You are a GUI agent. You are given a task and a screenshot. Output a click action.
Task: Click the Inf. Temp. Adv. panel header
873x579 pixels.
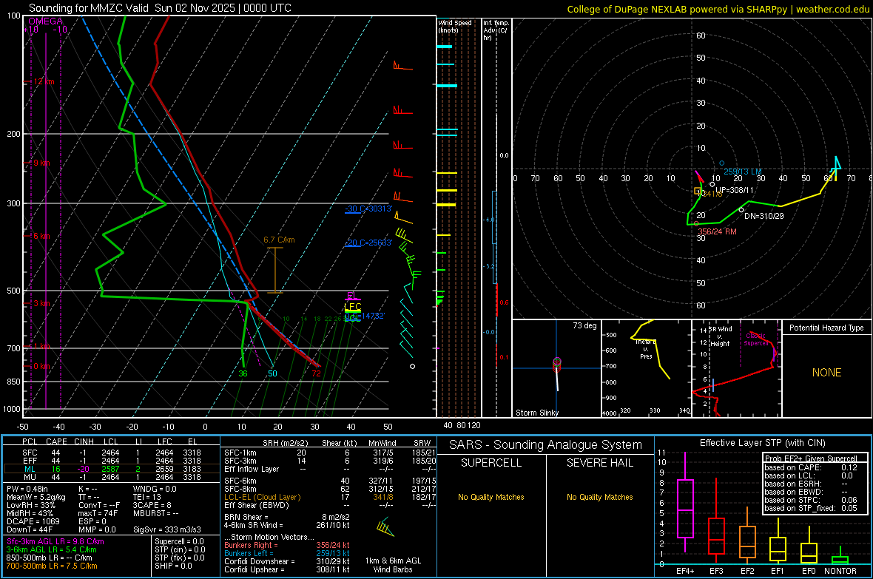[x=496, y=30]
